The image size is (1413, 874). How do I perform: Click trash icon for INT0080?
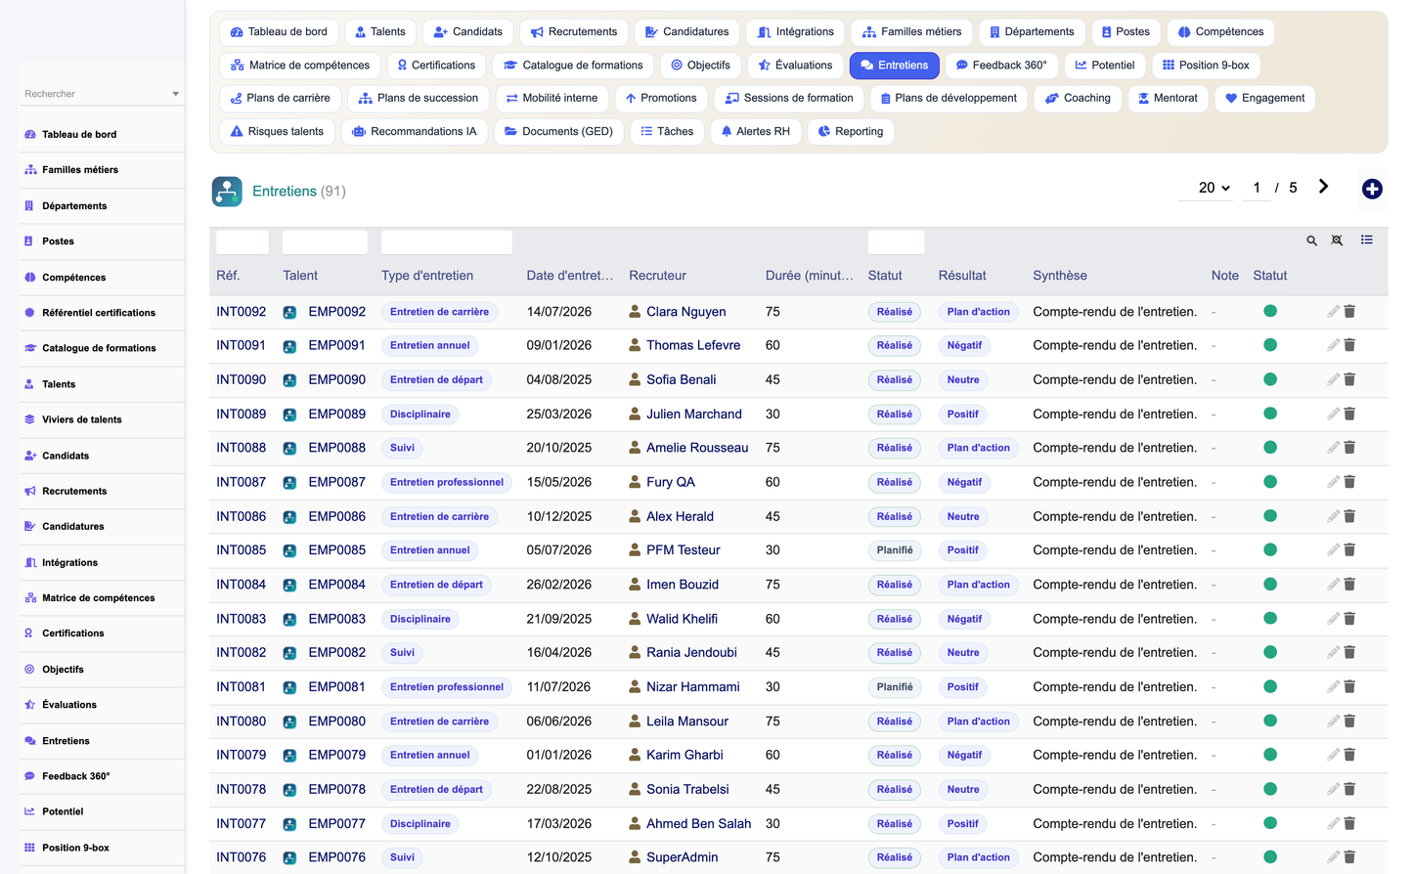tap(1349, 721)
